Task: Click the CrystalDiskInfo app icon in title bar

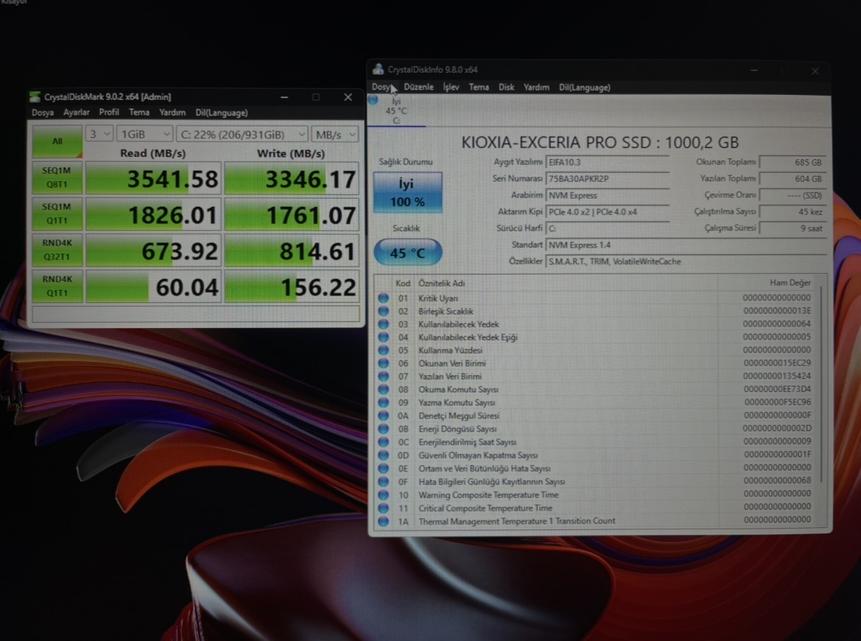Action: tap(378, 69)
